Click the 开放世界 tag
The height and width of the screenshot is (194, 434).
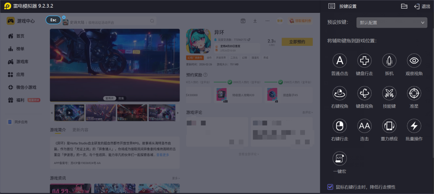[x=221, y=58]
